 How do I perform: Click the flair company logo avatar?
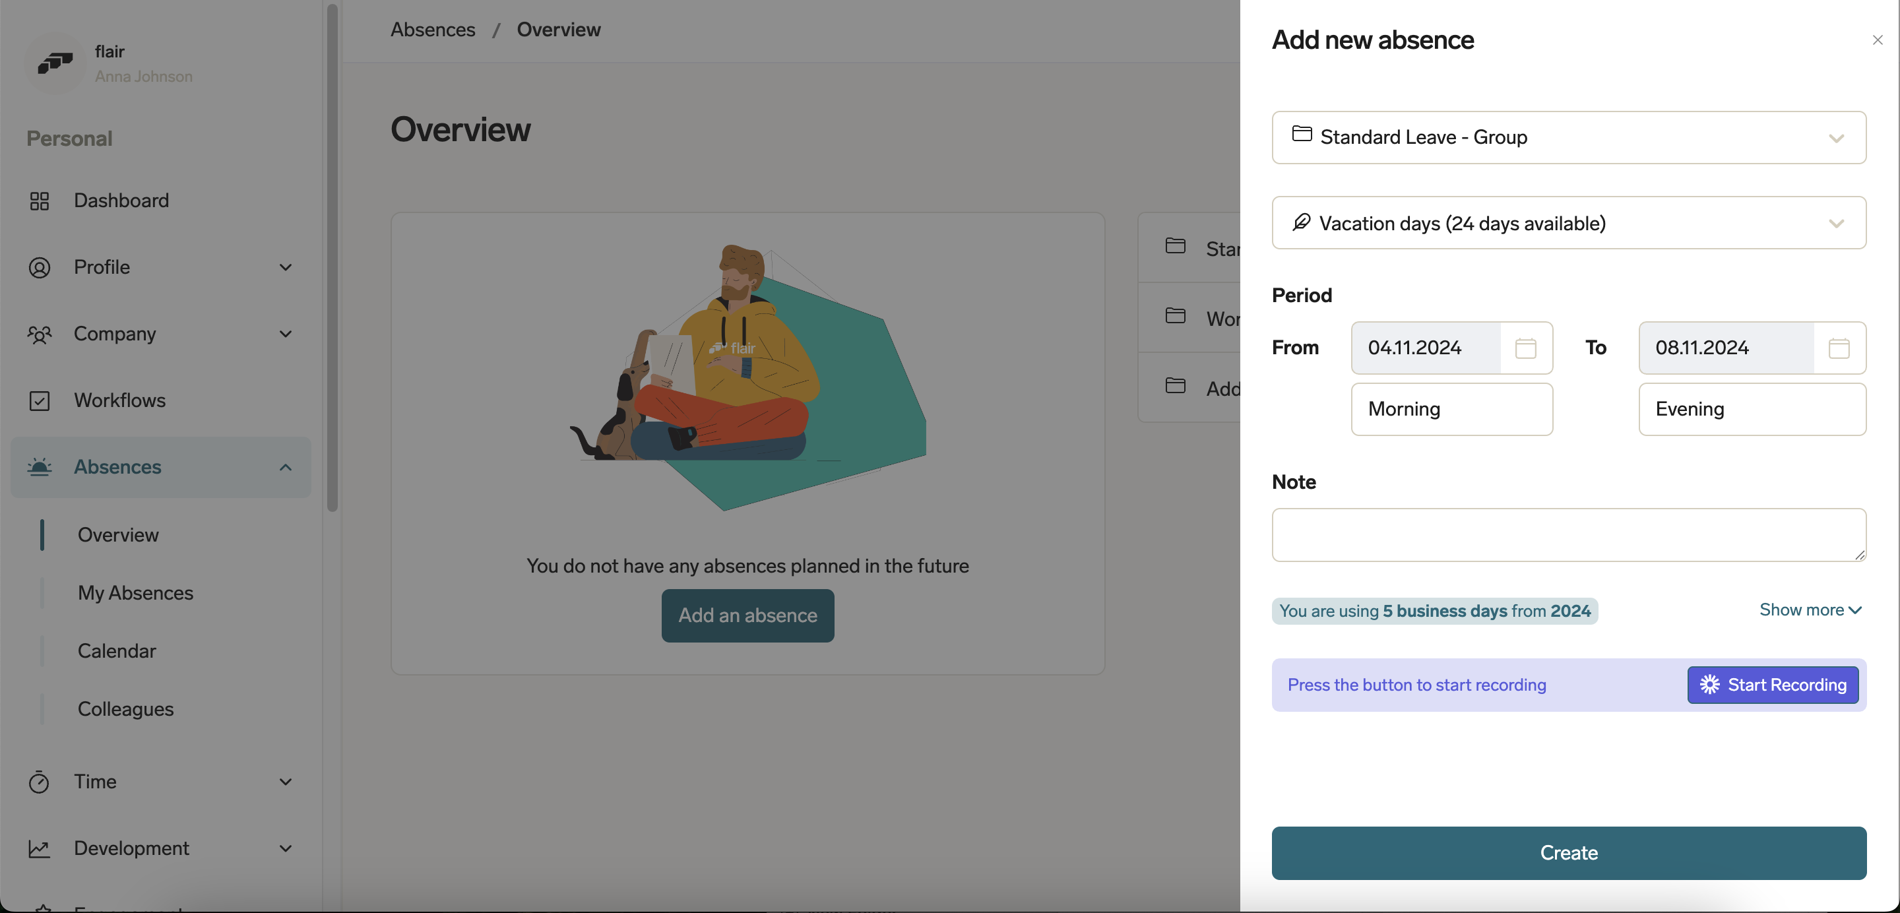(55, 63)
